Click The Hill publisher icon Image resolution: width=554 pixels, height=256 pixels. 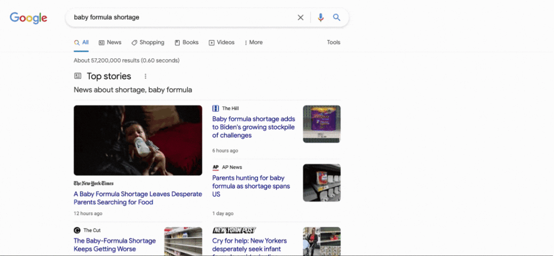point(215,108)
